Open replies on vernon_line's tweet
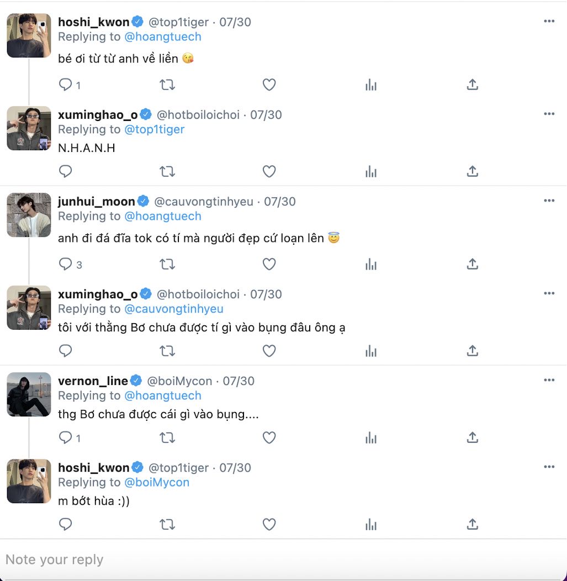The width and height of the screenshot is (567, 581). [x=66, y=438]
